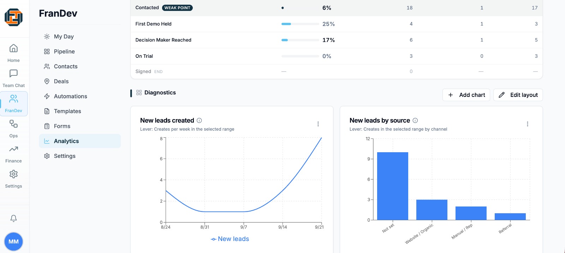The image size is (565, 253).
Task: Click the Manual / Rep bar
Action: [471, 213]
